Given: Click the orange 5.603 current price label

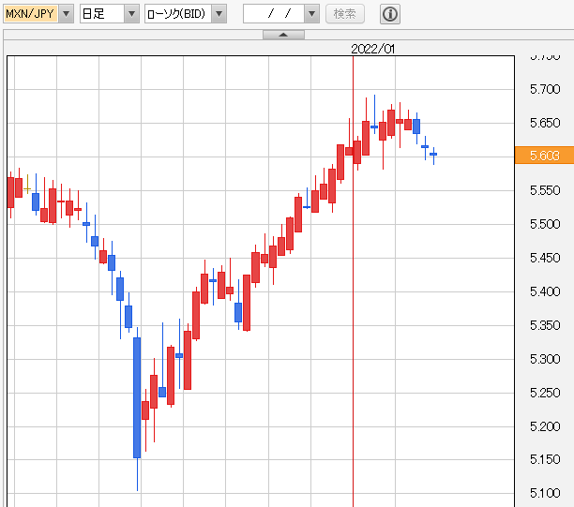Looking at the screenshot, I should pyautogui.click(x=544, y=156).
